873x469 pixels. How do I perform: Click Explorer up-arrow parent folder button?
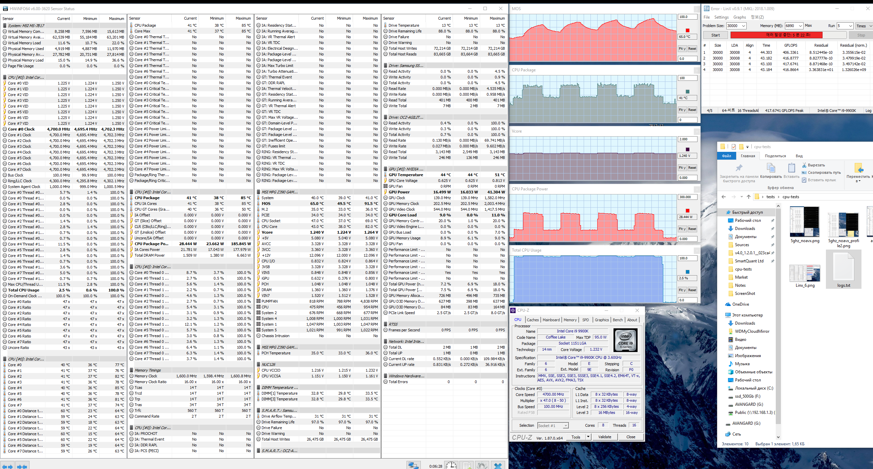[749, 196]
